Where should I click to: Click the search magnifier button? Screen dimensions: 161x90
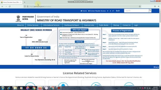pyautogui.click(x=150, y=10)
